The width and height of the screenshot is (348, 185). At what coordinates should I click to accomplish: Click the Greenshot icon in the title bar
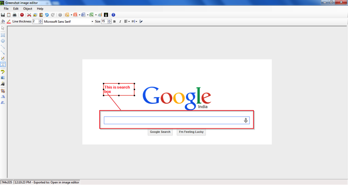2,2
